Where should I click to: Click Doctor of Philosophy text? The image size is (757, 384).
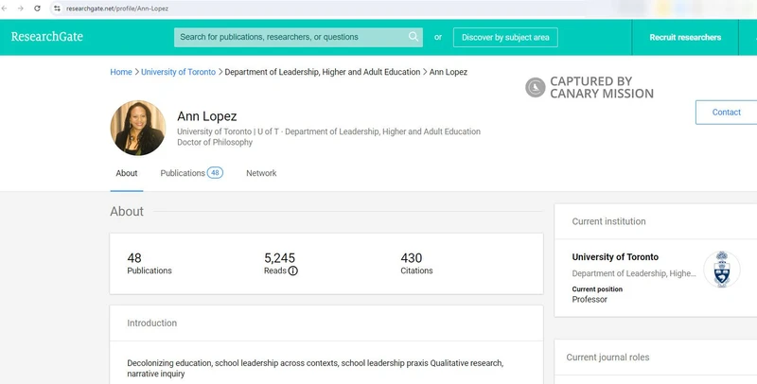(x=215, y=142)
